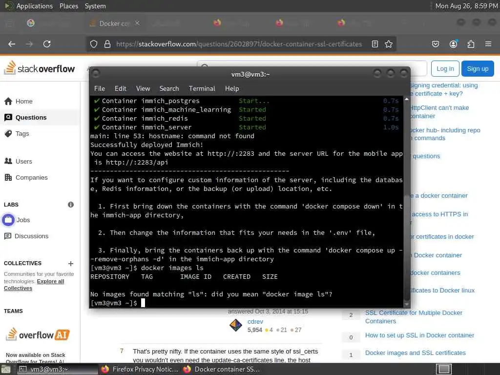The height and width of the screenshot is (375, 500).
Task: Open the Pocket save icon
Action: coord(436,44)
